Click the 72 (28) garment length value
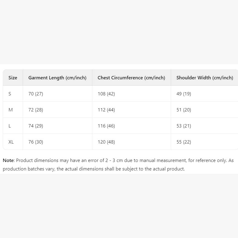The height and width of the screenshot is (238, 238). pyautogui.click(x=36, y=110)
